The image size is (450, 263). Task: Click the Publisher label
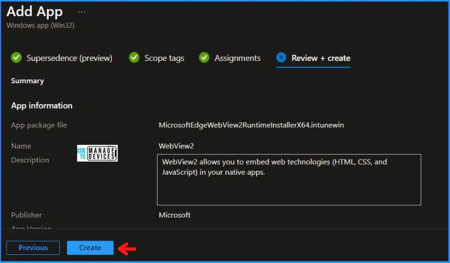click(x=26, y=215)
